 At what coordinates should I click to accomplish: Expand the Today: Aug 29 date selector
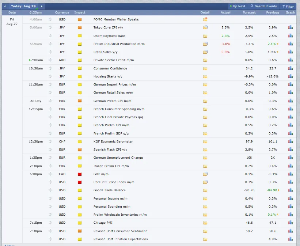(x=24, y=6)
